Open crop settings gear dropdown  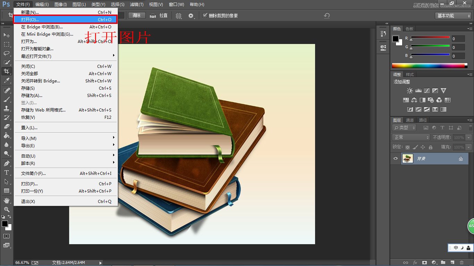191,16
